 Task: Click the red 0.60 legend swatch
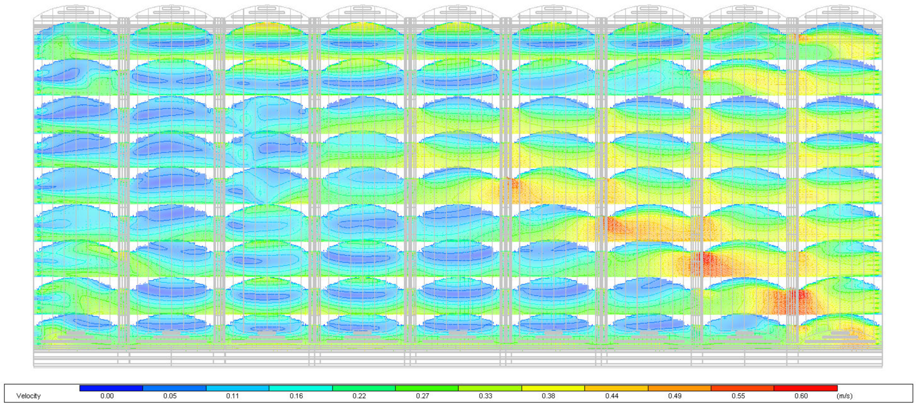805,388
